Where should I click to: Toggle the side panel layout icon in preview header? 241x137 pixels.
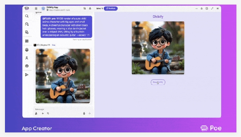(x=207, y=8)
